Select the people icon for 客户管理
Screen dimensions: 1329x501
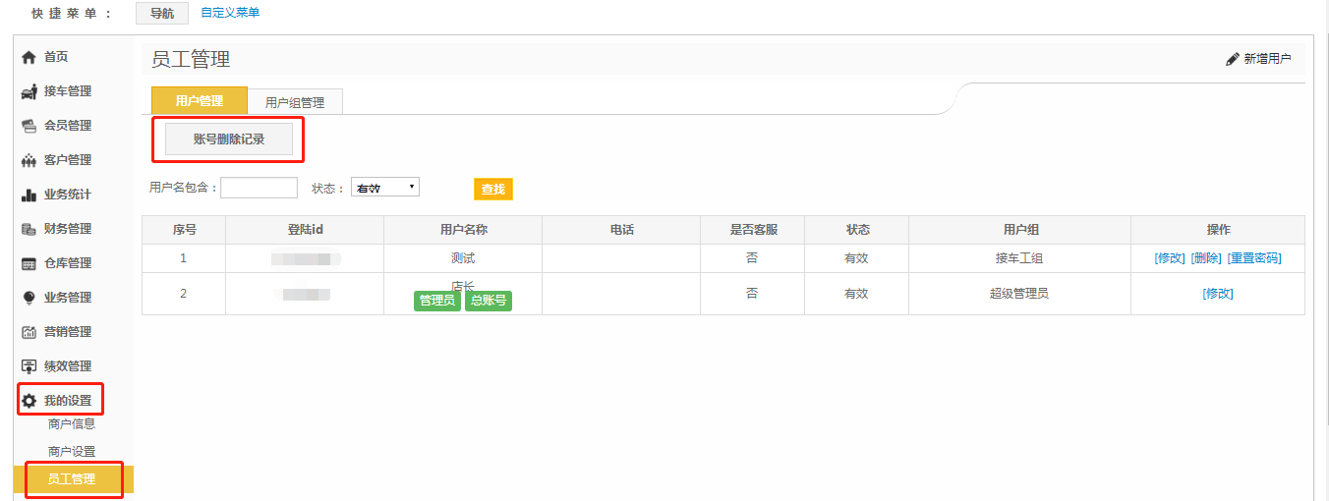tap(29, 160)
